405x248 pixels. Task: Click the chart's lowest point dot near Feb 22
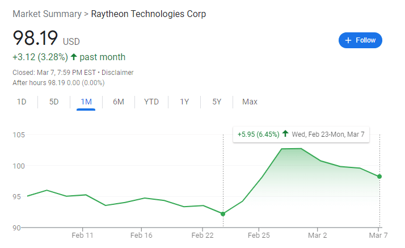click(223, 214)
